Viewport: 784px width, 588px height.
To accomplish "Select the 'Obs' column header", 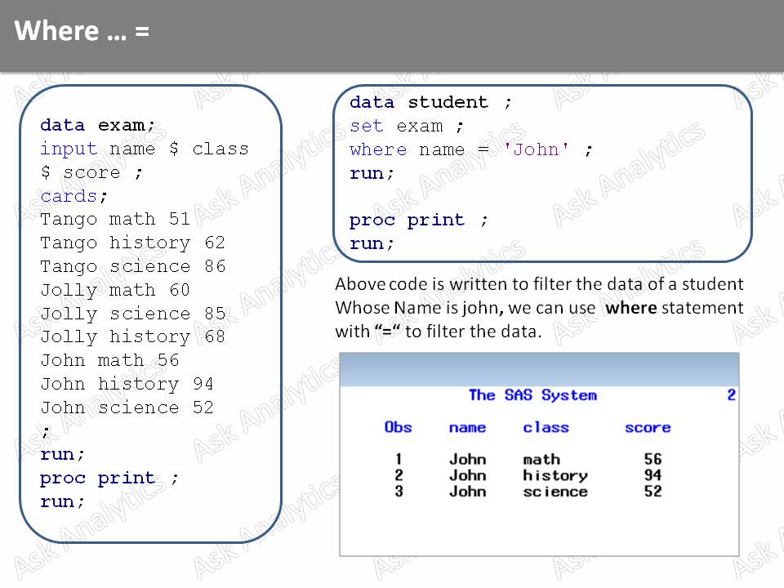I will (398, 427).
